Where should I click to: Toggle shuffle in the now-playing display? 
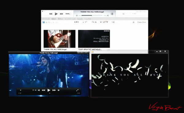pyautogui.click(x=108, y=16)
